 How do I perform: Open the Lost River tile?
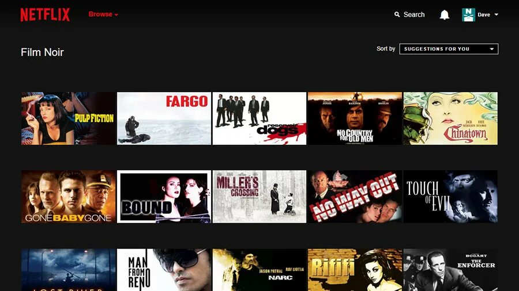tap(69, 270)
